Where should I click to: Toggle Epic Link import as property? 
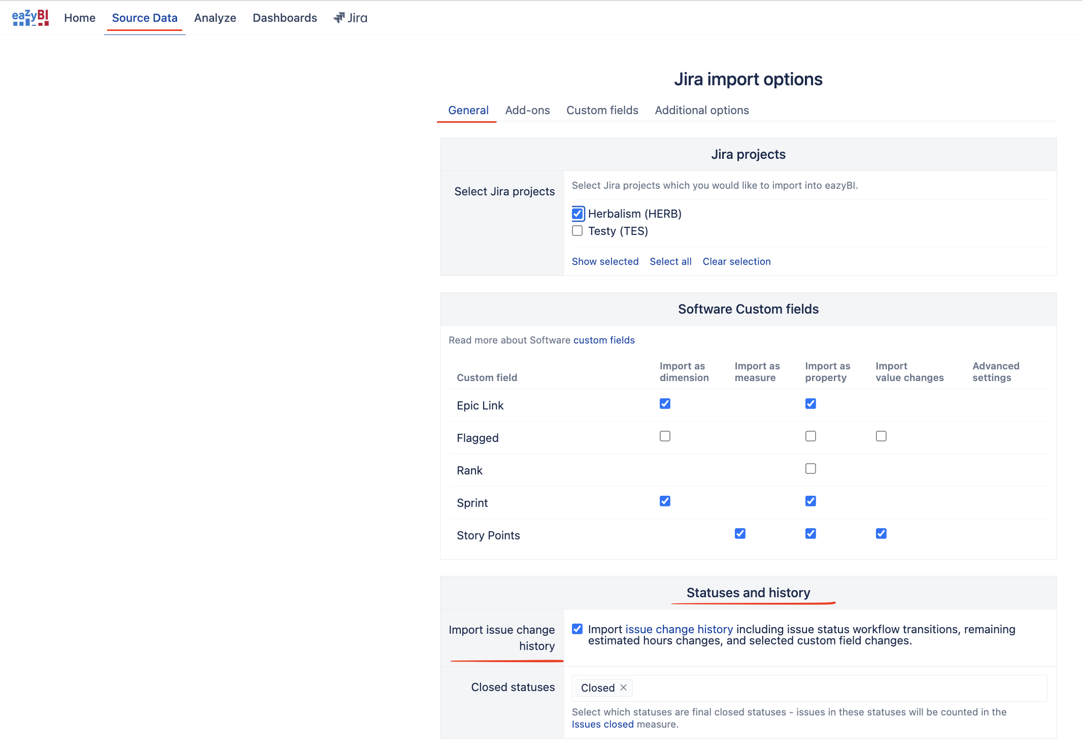click(810, 403)
